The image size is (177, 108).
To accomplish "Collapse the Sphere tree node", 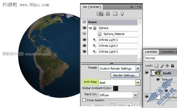I will coord(91,28).
